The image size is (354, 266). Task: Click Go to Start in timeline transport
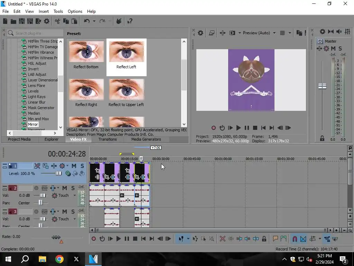[x=143, y=239]
